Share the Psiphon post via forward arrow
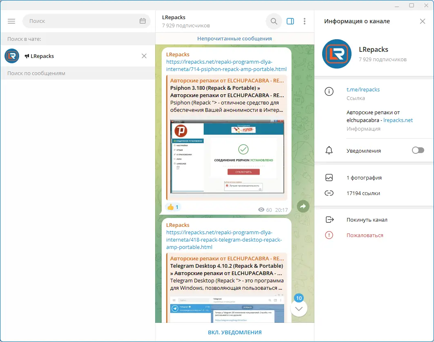 [303, 206]
